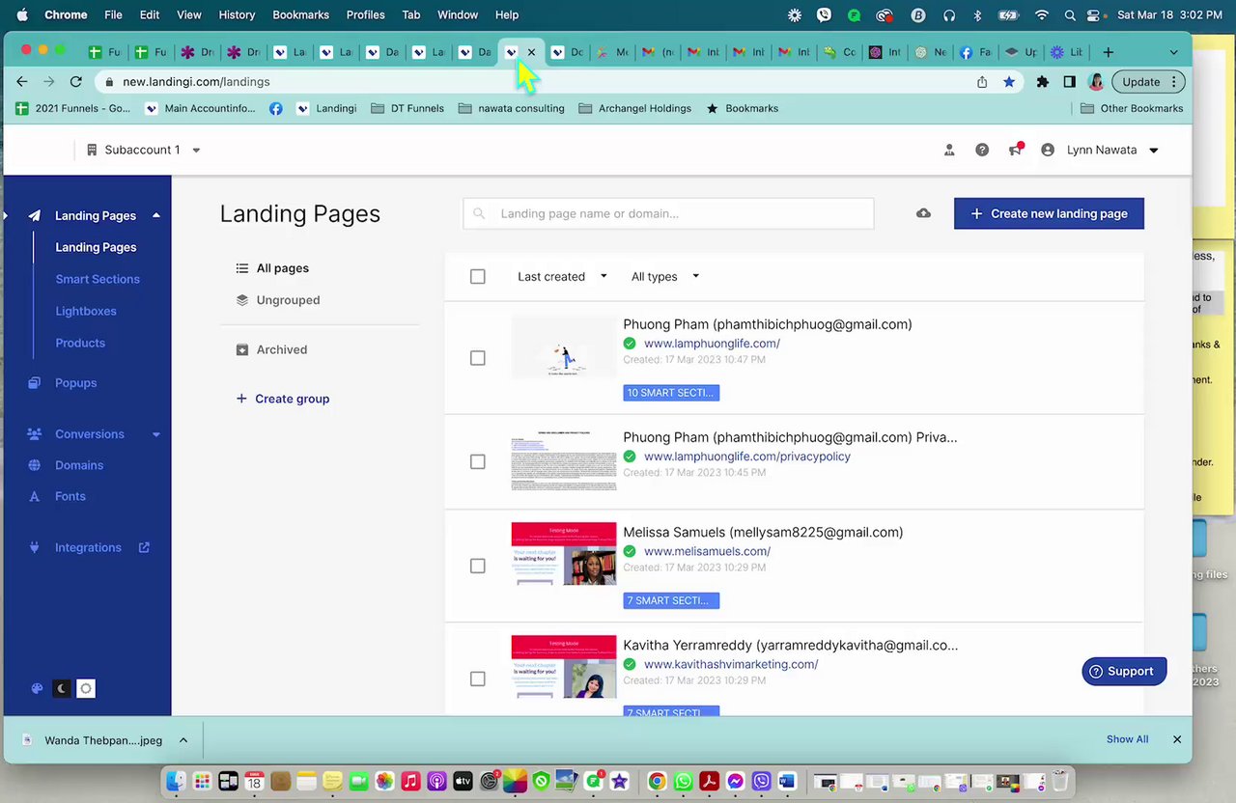The width and height of the screenshot is (1236, 803).
Task: Open a new Chrome tab with plus
Action: (1108, 52)
